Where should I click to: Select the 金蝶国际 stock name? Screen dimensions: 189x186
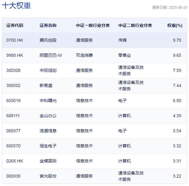[48, 161]
